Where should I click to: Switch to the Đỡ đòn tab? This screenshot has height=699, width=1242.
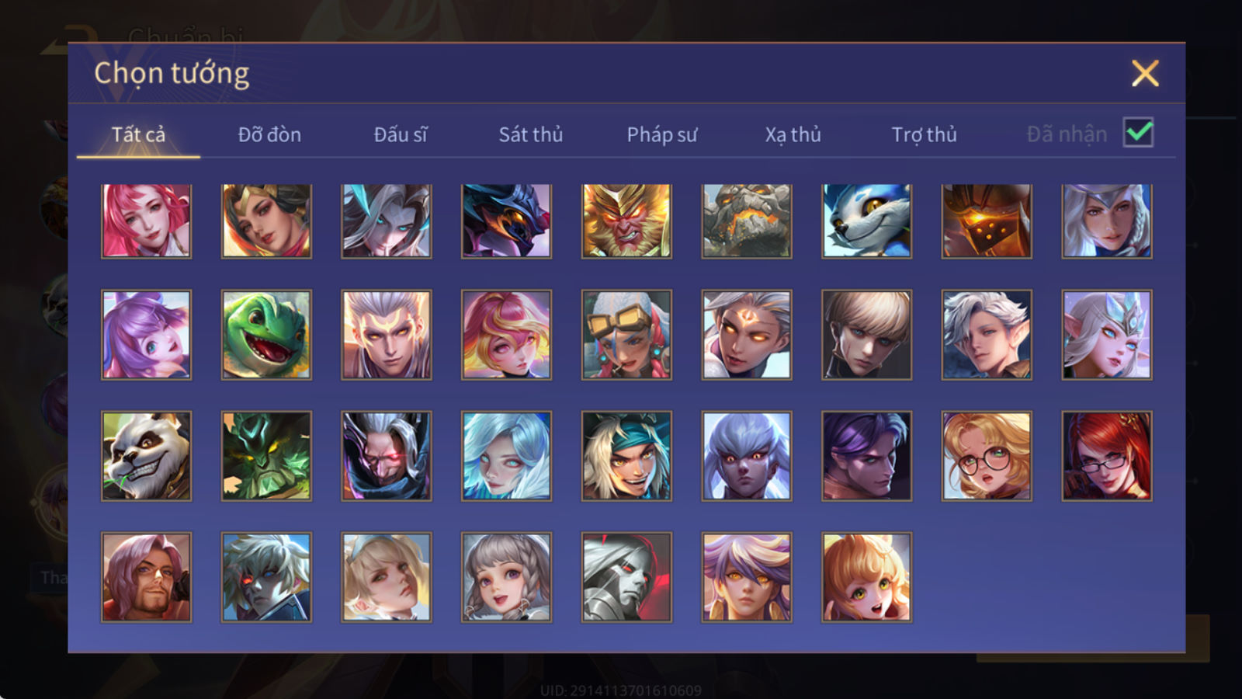tap(269, 134)
